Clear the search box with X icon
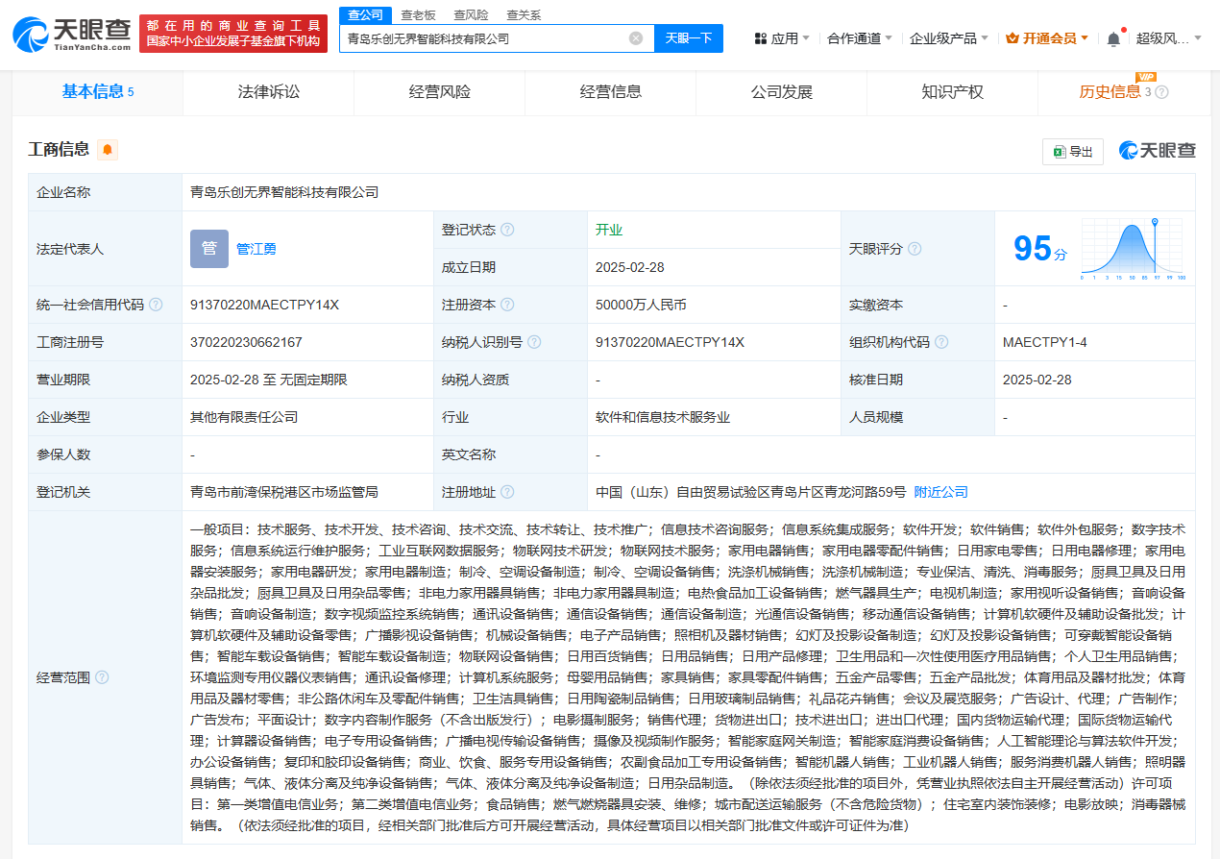The width and height of the screenshot is (1220, 859). pyautogui.click(x=636, y=38)
